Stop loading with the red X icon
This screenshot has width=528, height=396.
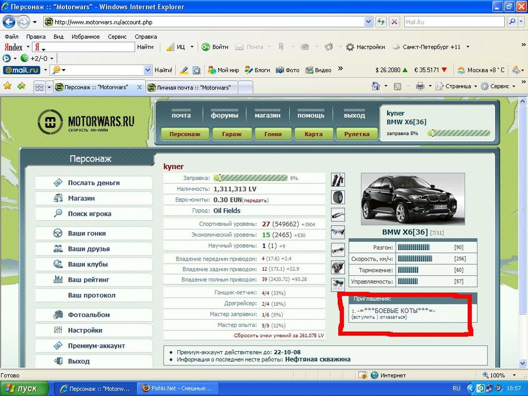[394, 22]
